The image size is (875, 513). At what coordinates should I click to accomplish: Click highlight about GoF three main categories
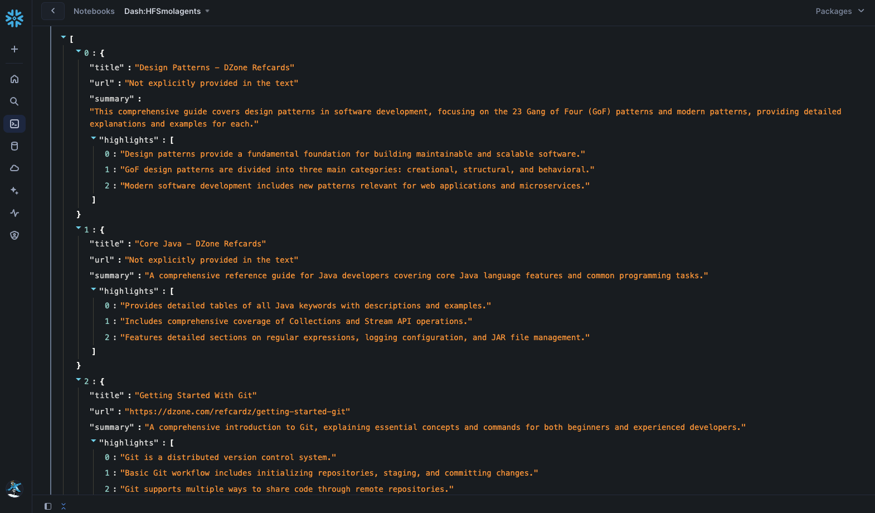(x=357, y=170)
